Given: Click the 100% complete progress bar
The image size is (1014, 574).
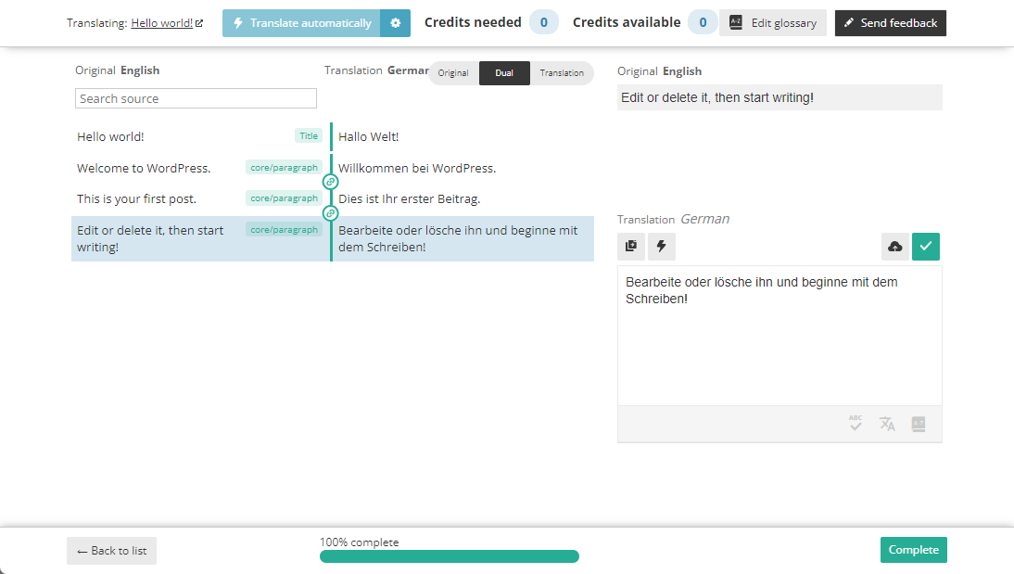Looking at the screenshot, I should (x=450, y=556).
